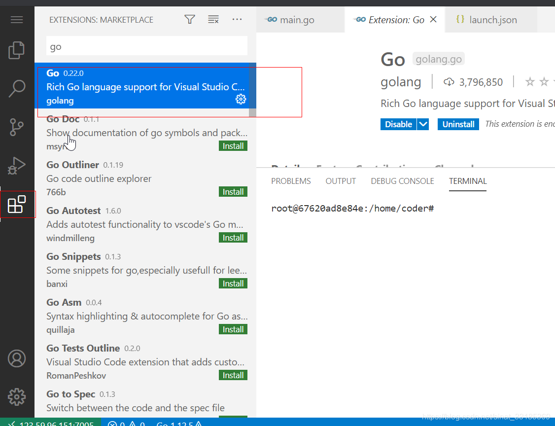Click the extension marketplace search field
Screen dimensions: 555x426
point(146,46)
